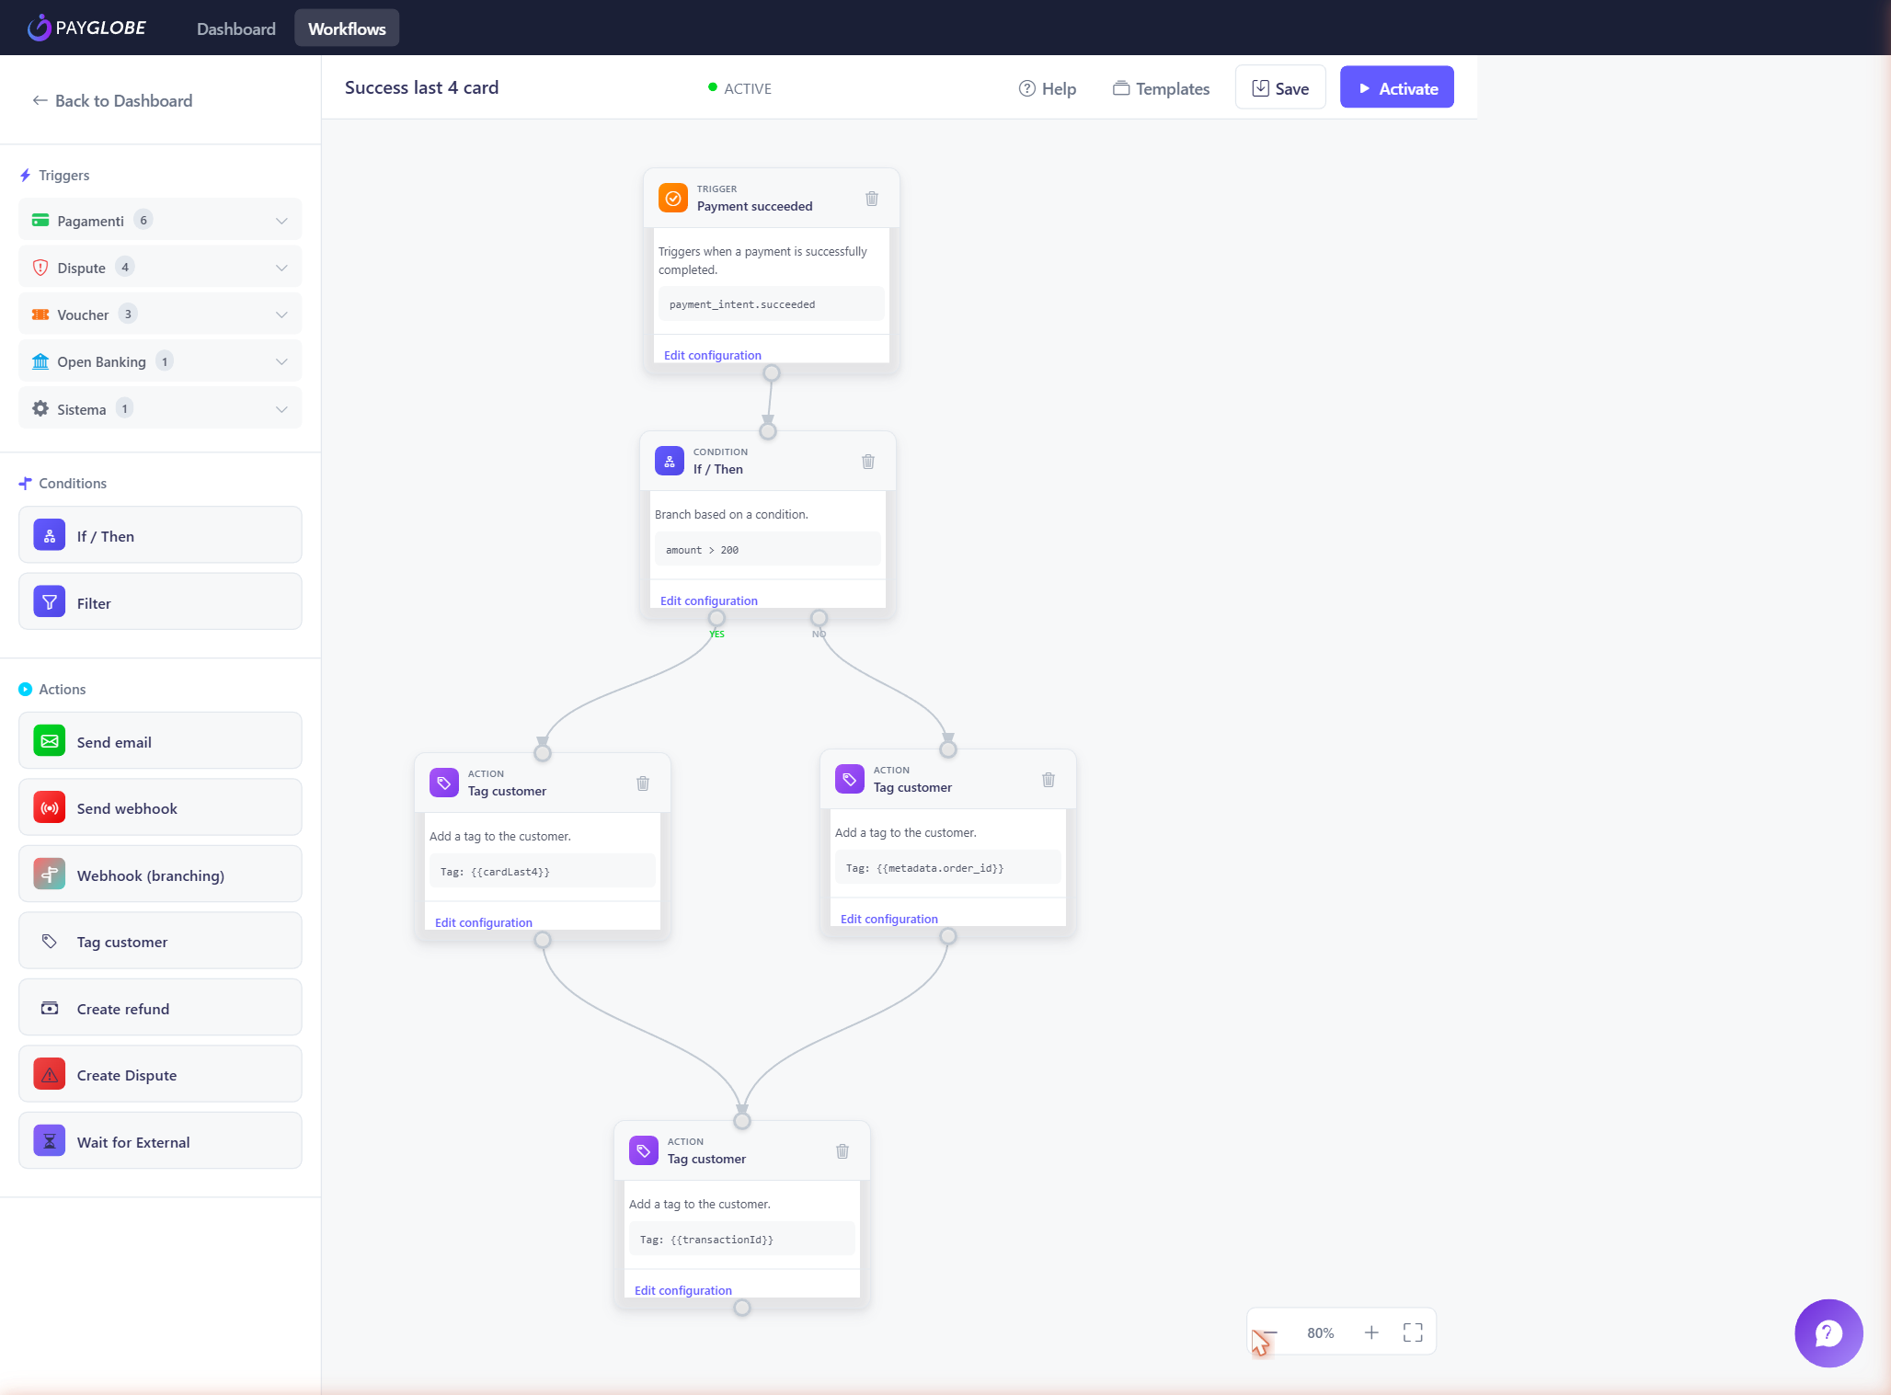The height and width of the screenshot is (1395, 1891).
Task: Delete the Payment succeeded trigger node
Action: tap(872, 199)
